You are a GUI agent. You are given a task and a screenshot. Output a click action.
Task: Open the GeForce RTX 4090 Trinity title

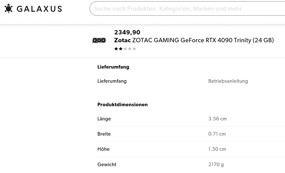pos(203,40)
